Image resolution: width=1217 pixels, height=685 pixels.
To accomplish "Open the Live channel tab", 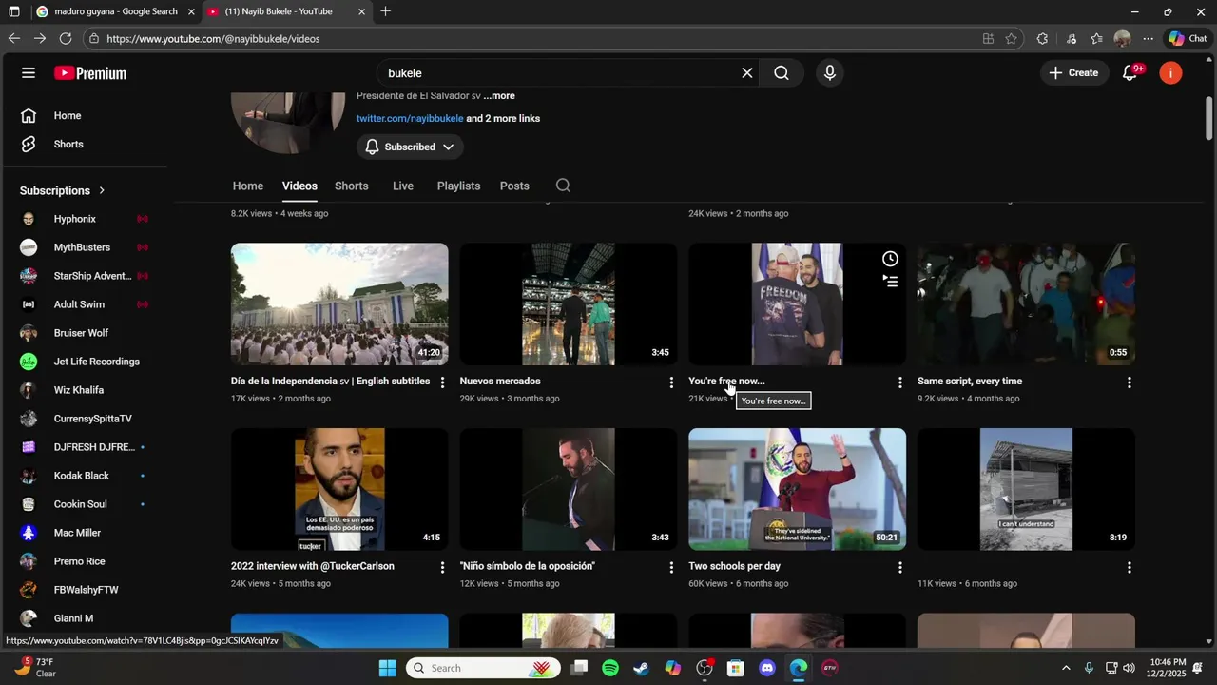I will [x=403, y=186].
